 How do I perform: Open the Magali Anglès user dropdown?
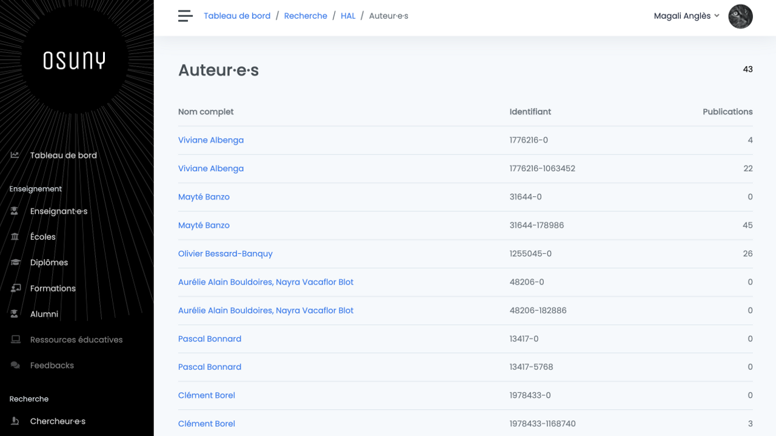coord(686,16)
